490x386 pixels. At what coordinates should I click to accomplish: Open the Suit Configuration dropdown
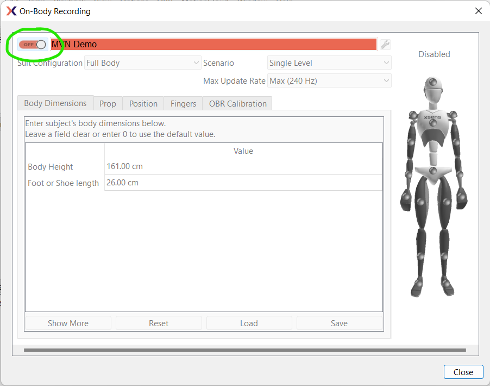pos(143,63)
